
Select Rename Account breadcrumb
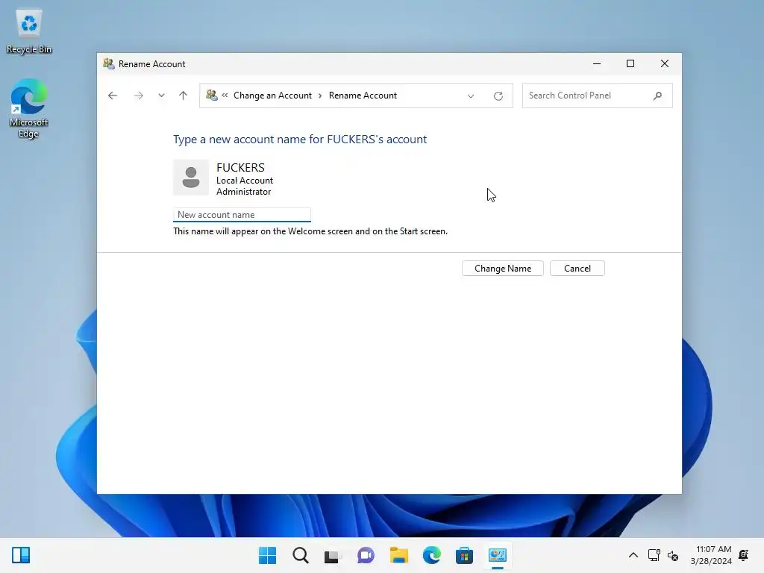pos(363,95)
